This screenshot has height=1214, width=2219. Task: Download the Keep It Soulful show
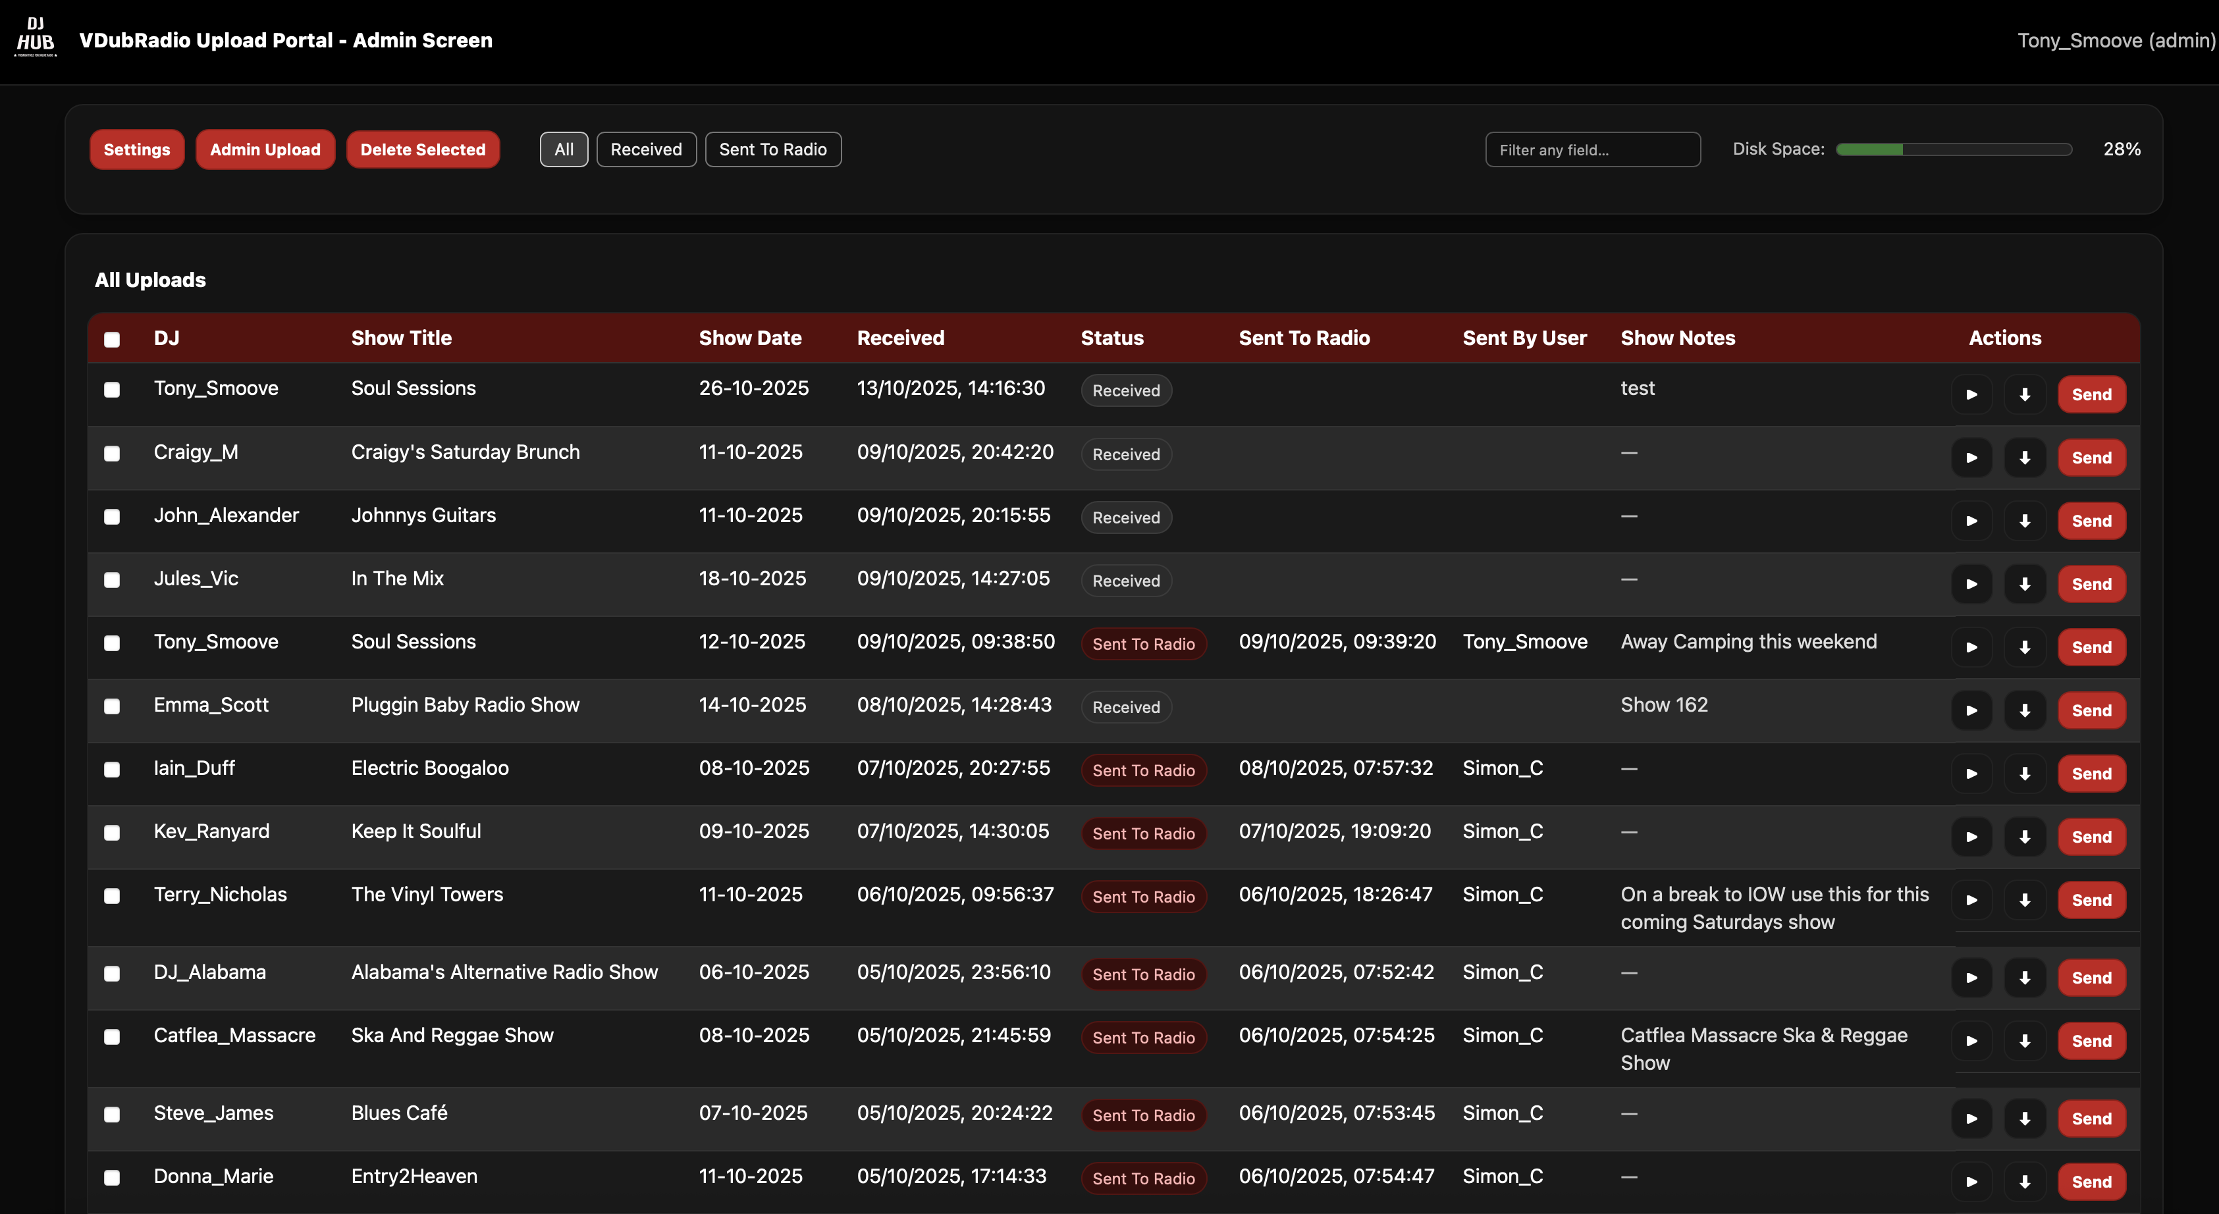click(2025, 836)
